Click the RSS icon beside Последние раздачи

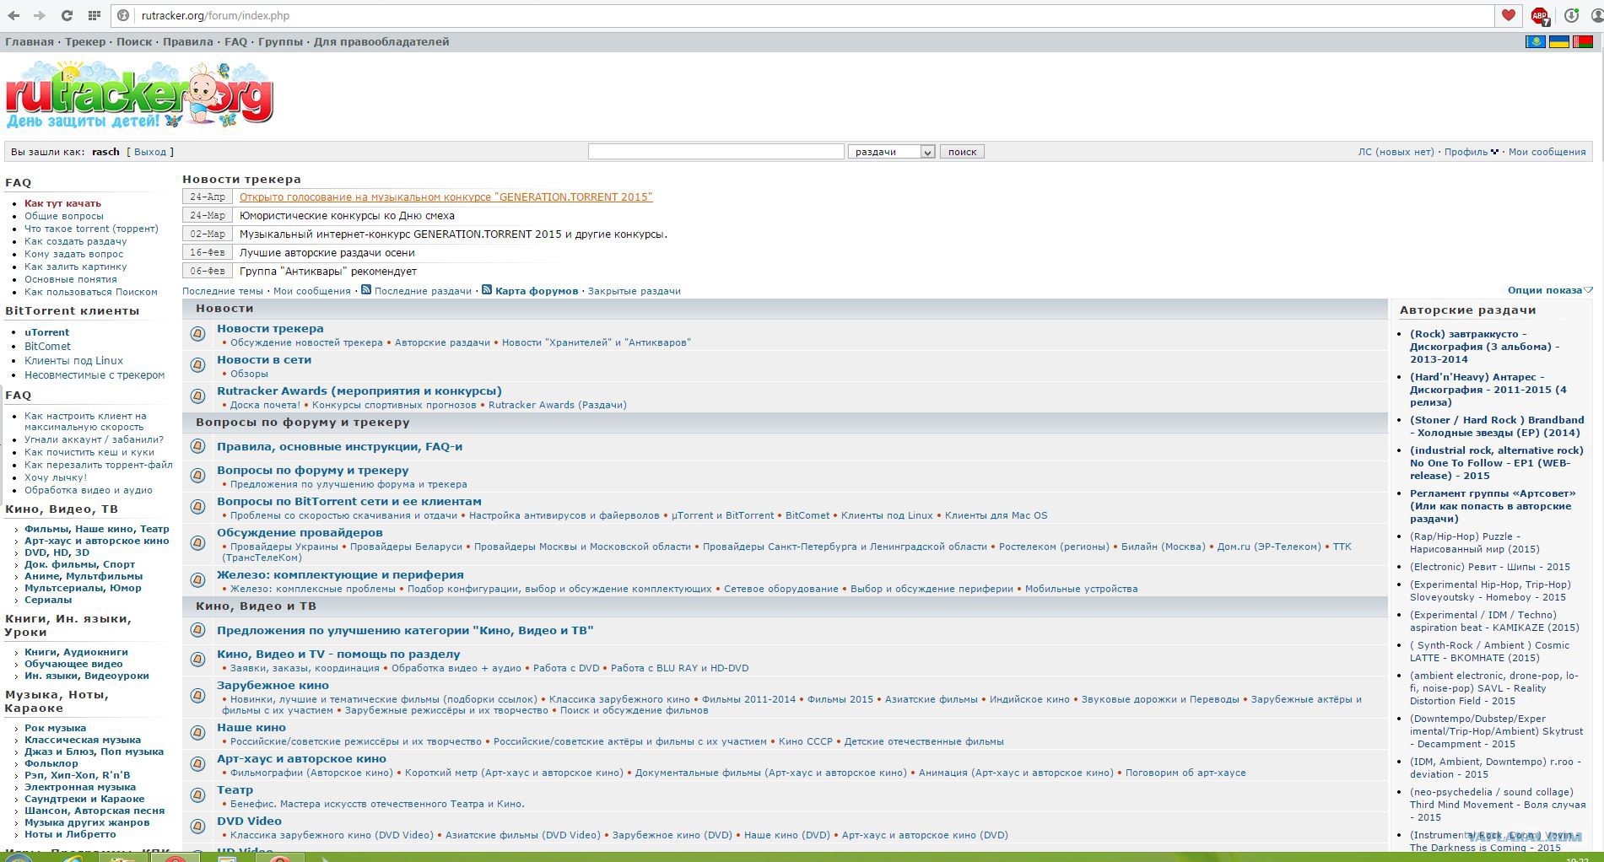(366, 290)
